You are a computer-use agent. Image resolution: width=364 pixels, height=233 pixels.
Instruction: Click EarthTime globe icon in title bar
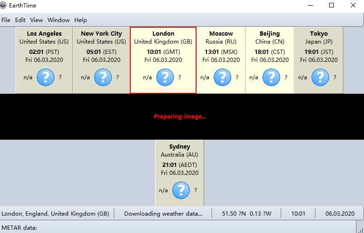point(3,5)
